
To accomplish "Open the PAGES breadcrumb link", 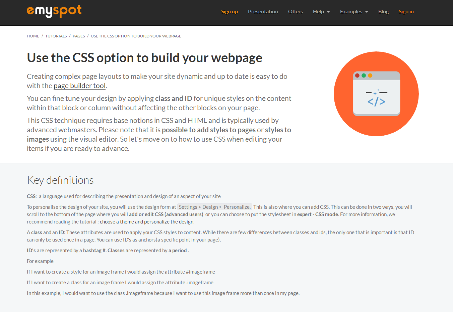I will click(79, 36).
